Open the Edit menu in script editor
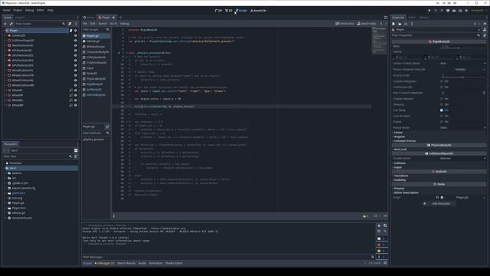The height and width of the screenshot is (276, 490). pyautogui.click(x=93, y=24)
